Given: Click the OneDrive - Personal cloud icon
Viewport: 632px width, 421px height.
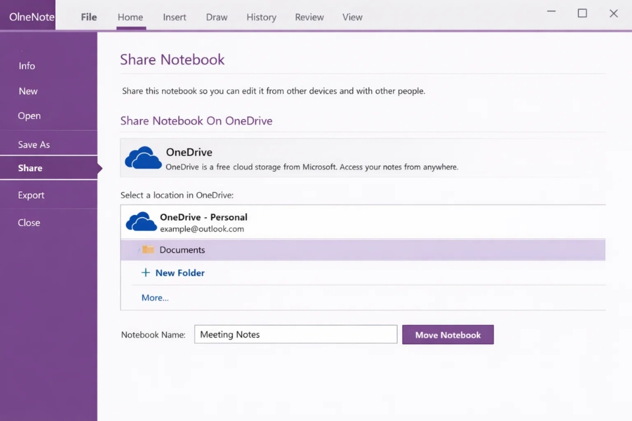Looking at the screenshot, I should (140, 222).
